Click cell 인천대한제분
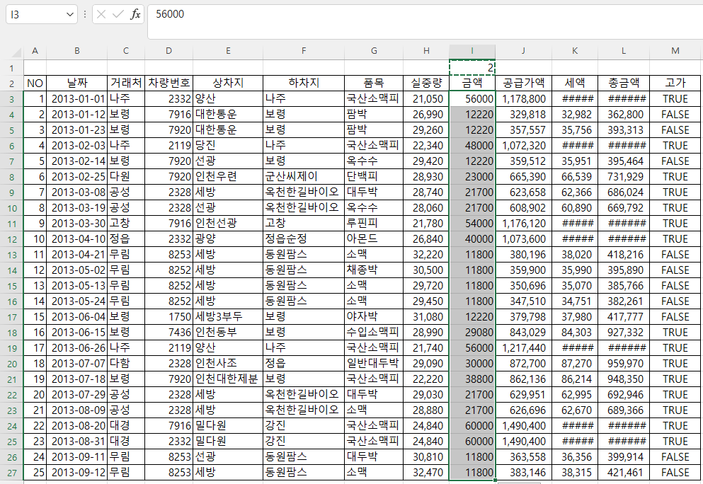Screen dimensions: 703x484 pos(228,379)
